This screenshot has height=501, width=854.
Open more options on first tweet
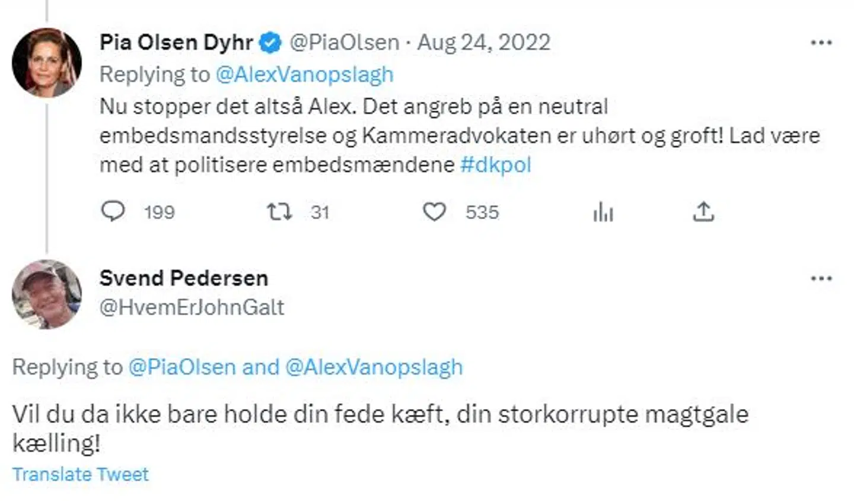click(821, 43)
